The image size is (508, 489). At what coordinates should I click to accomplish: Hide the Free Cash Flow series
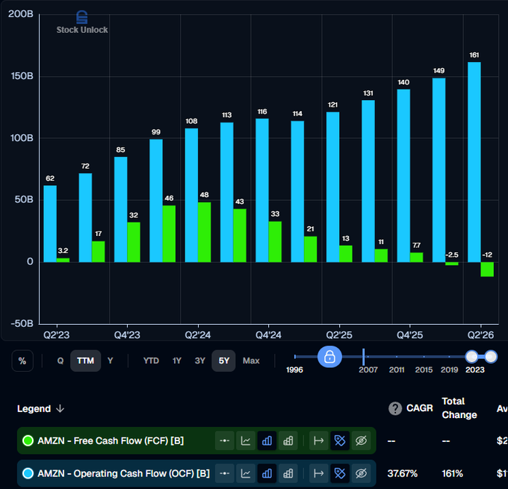tap(361, 440)
